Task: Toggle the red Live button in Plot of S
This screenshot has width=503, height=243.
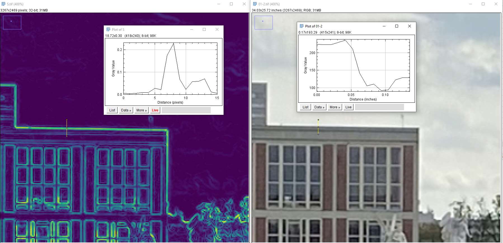Action: [x=155, y=110]
